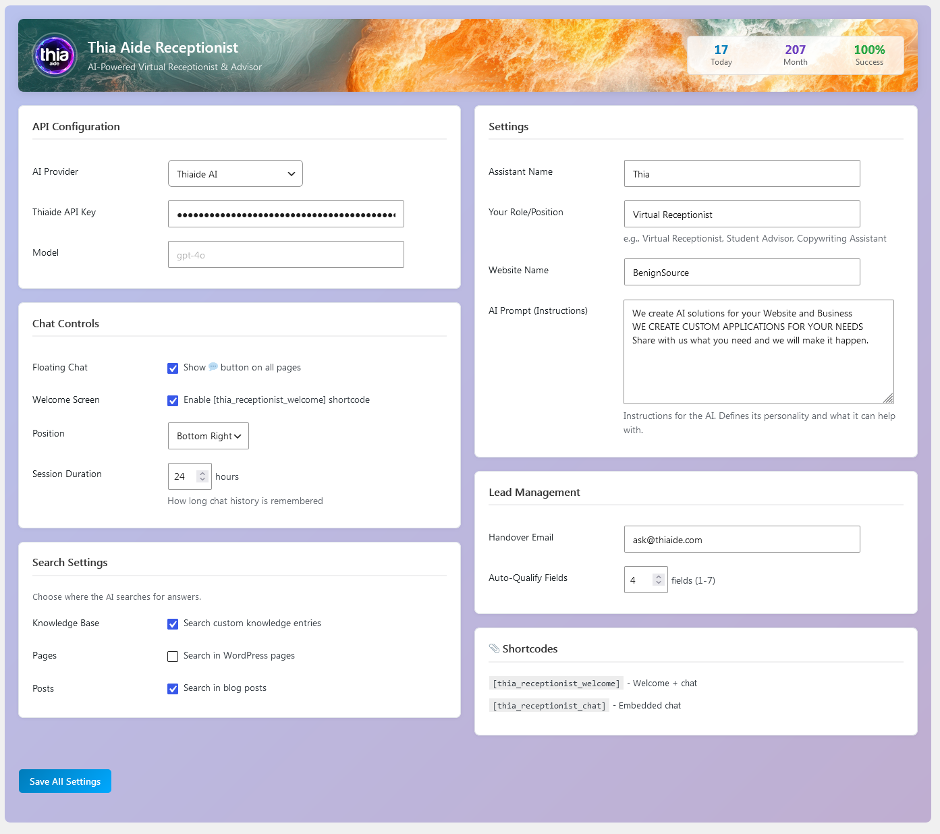
Task: Click the Assistant Name field
Action: [x=742, y=173]
